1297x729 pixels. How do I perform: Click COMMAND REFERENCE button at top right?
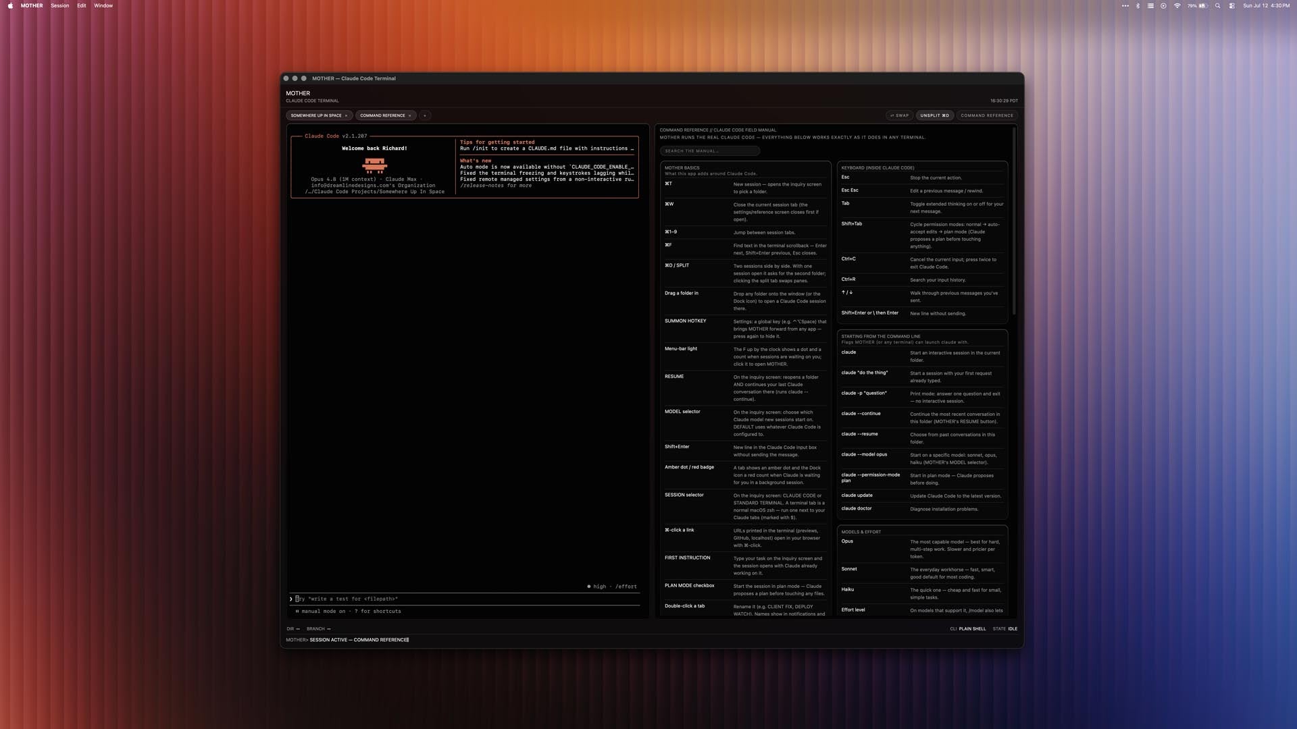[x=987, y=115]
